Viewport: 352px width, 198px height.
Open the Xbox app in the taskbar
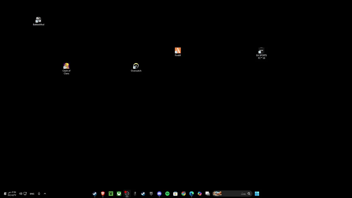(119, 194)
